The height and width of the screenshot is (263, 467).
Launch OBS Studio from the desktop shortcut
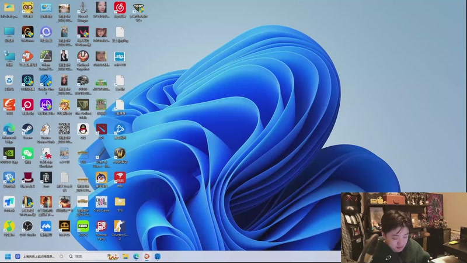[27, 226]
